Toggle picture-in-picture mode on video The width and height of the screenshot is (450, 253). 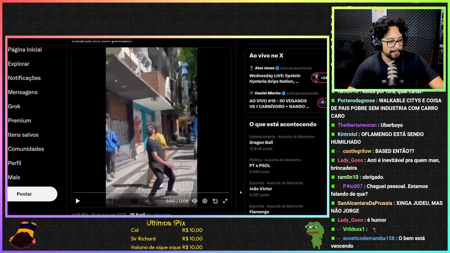(x=215, y=201)
